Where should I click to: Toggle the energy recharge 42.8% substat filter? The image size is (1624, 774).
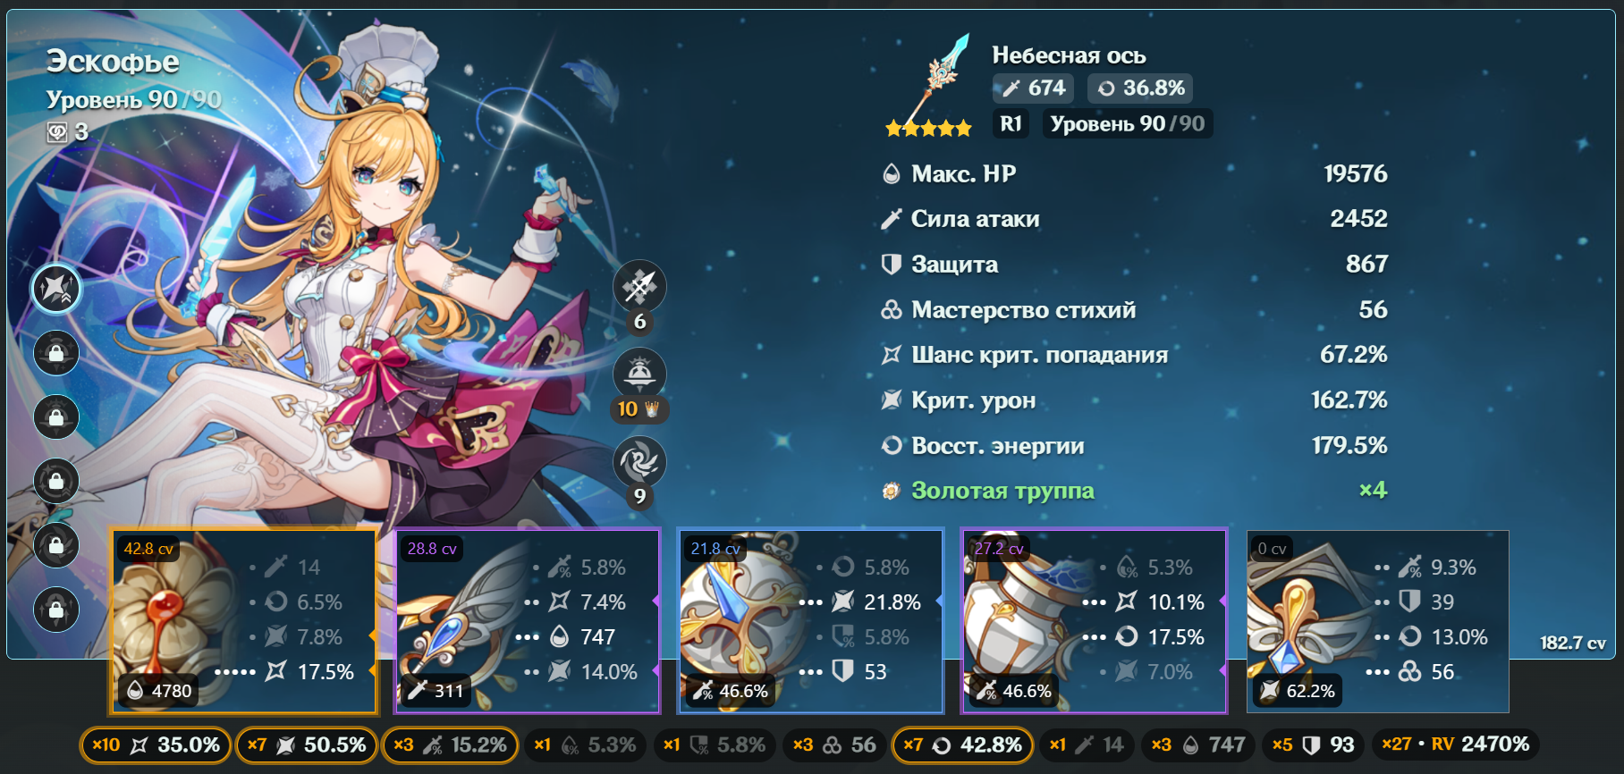pyautogui.click(x=962, y=745)
